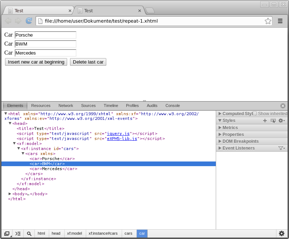
Task: Focus the Mercedes car input field
Action: point(46,53)
